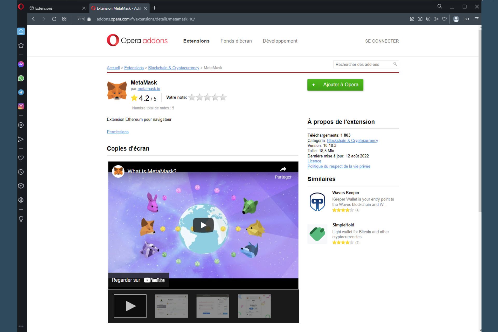Open the Opera main menu logo
The height and width of the screenshot is (332, 498).
pos(21,6)
